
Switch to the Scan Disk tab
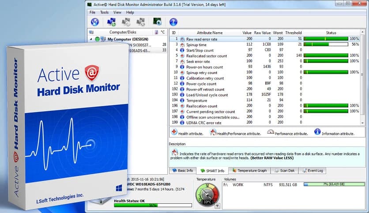[x=285, y=171]
